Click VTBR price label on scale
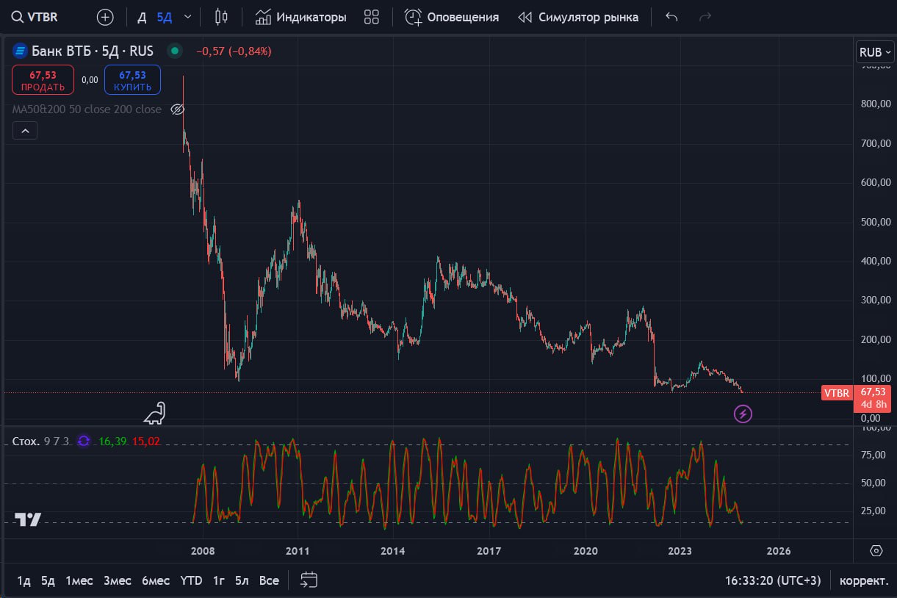Screen dimensions: 897x598 point(836,393)
